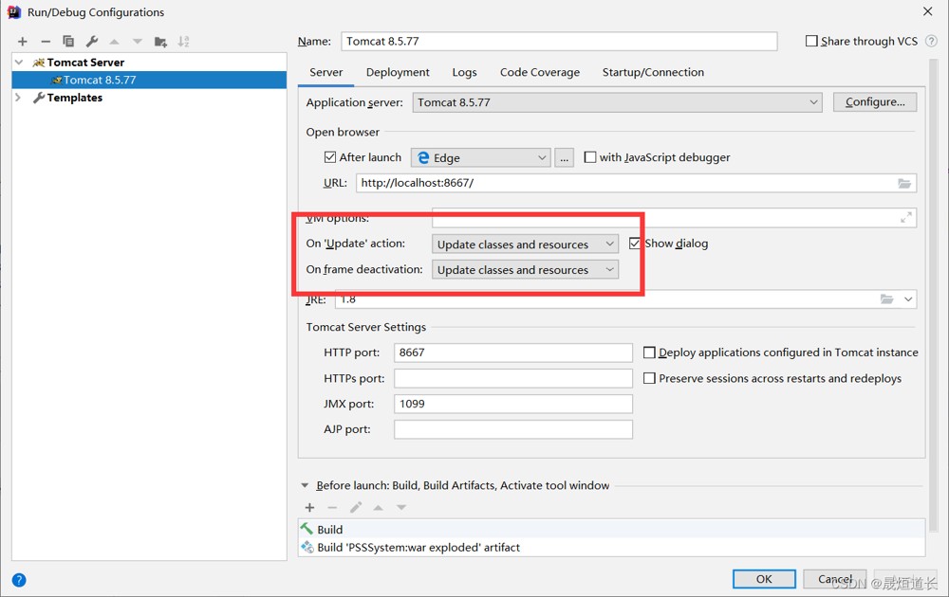Move configuration down in the list

pos(138,42)
